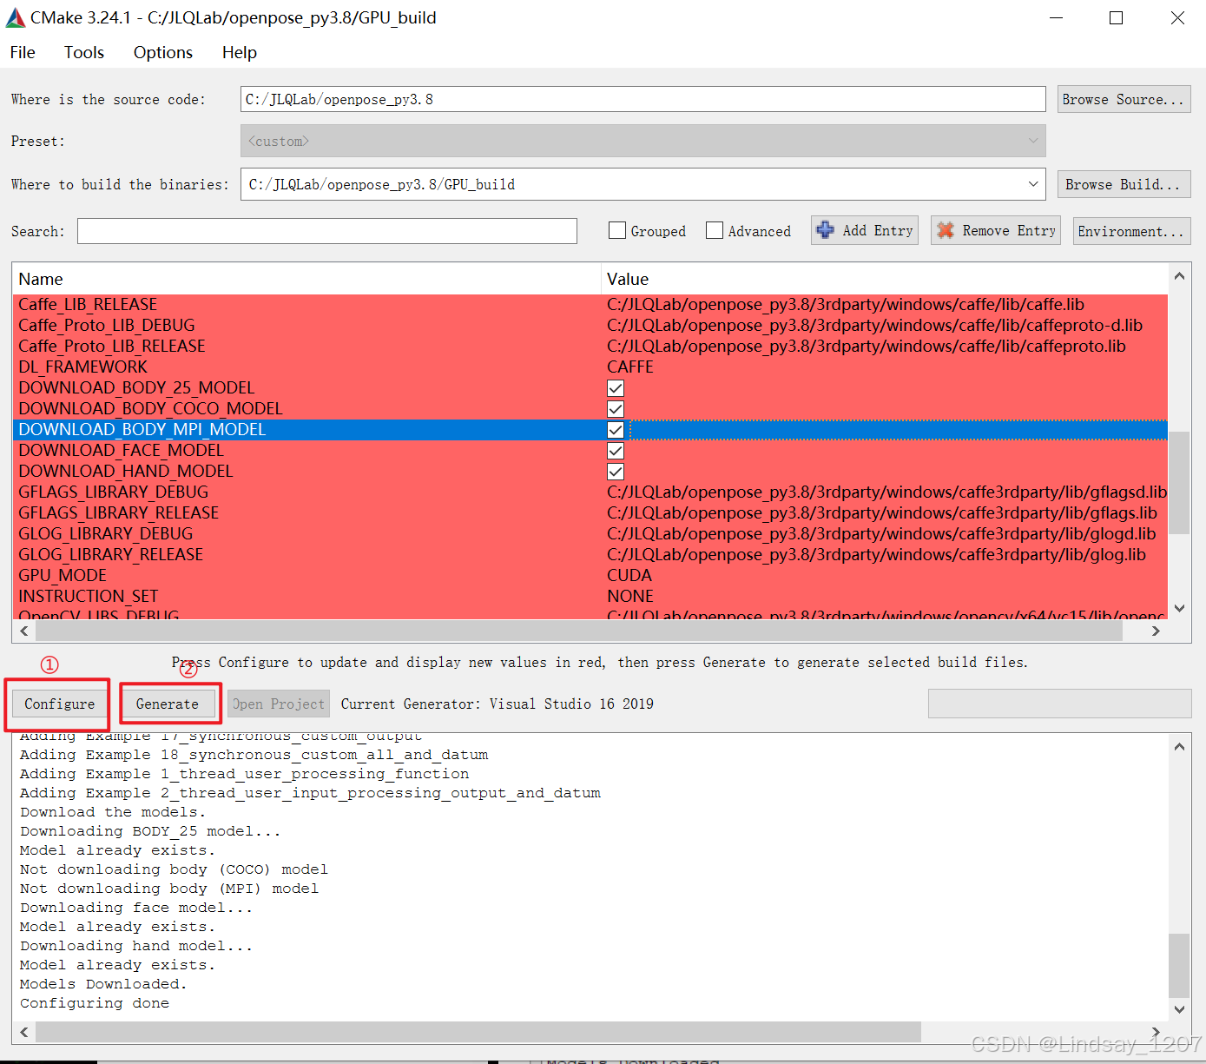Click the output log horizontal scrollbar thumb
This screenshot has height=1064, width=1206.
(478, 1032)
